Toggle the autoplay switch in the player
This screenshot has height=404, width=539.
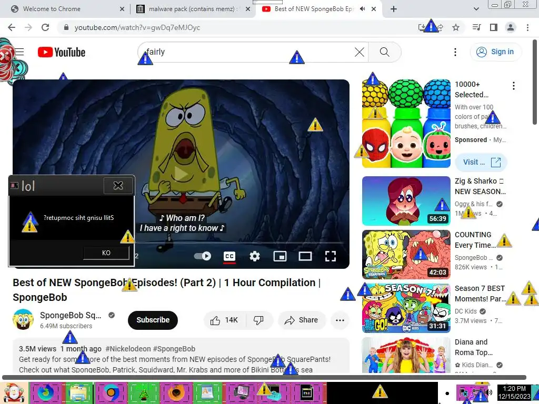pyautogui.click(x=203, y=256)
